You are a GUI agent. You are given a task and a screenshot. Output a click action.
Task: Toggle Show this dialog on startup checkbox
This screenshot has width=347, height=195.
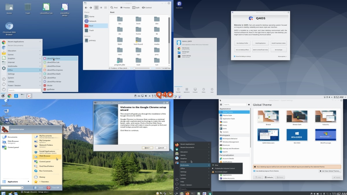(x=235, y=56)
